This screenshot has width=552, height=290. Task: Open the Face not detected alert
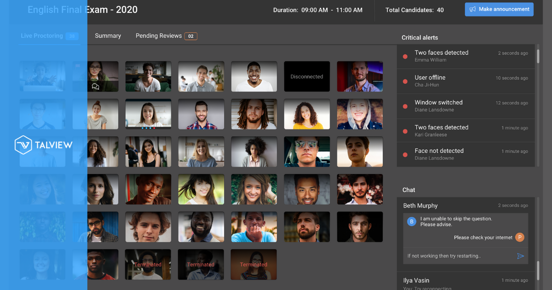point(439,154)
